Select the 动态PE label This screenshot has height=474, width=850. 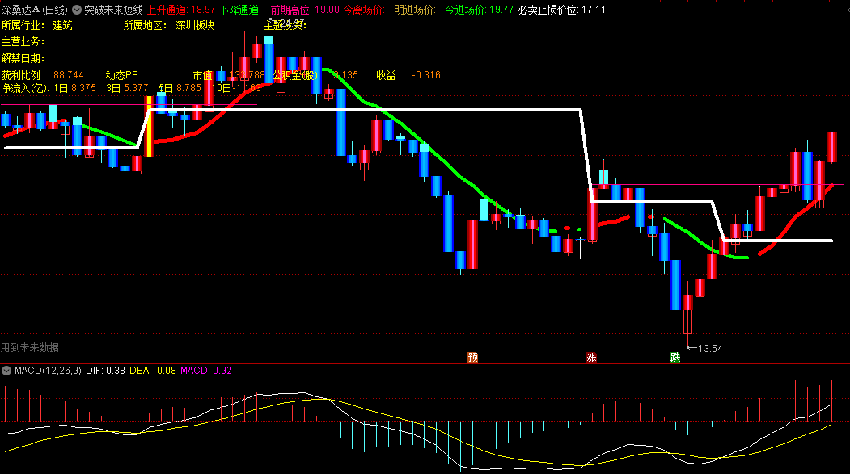123,74
